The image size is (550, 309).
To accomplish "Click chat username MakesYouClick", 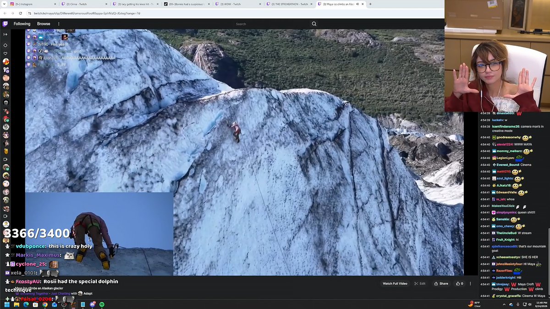I will click(x=504, y=206).
